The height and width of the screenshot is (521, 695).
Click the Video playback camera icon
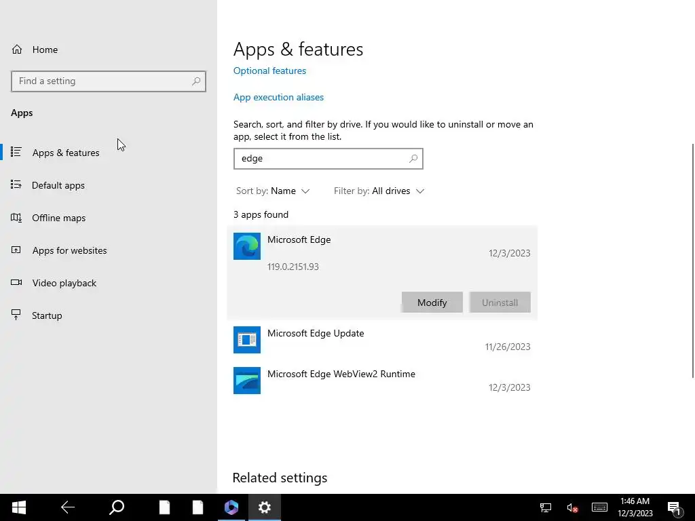(x=16, y=283)
